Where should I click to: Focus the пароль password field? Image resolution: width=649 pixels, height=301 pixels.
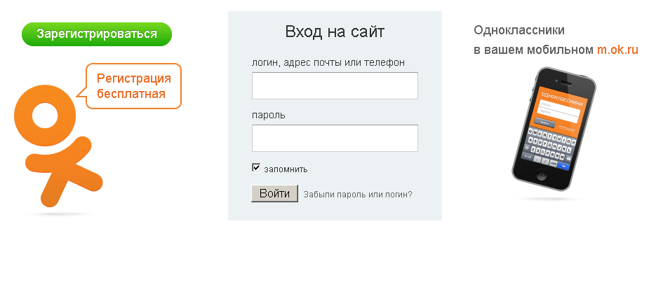[x=335, y=138]
